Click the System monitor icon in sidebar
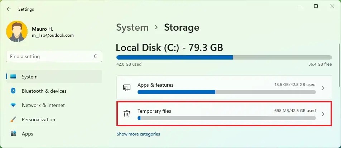Image resolution: width=341 pixels, height=148 pixels. click(14, 77)
